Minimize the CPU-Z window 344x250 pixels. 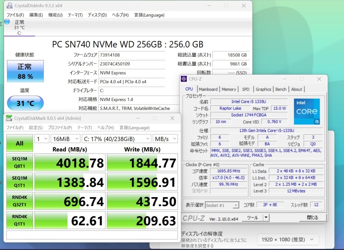click(285, 79)
